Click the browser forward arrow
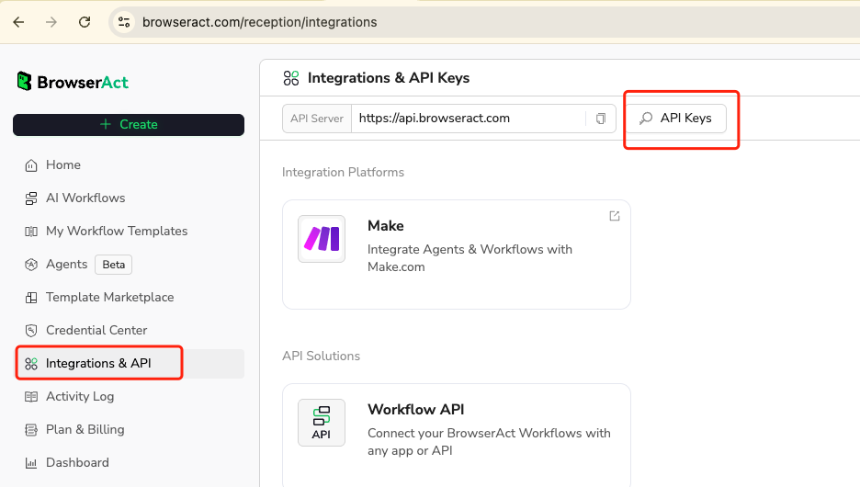This screenshot has width=860, height=487. coord(51,22)
